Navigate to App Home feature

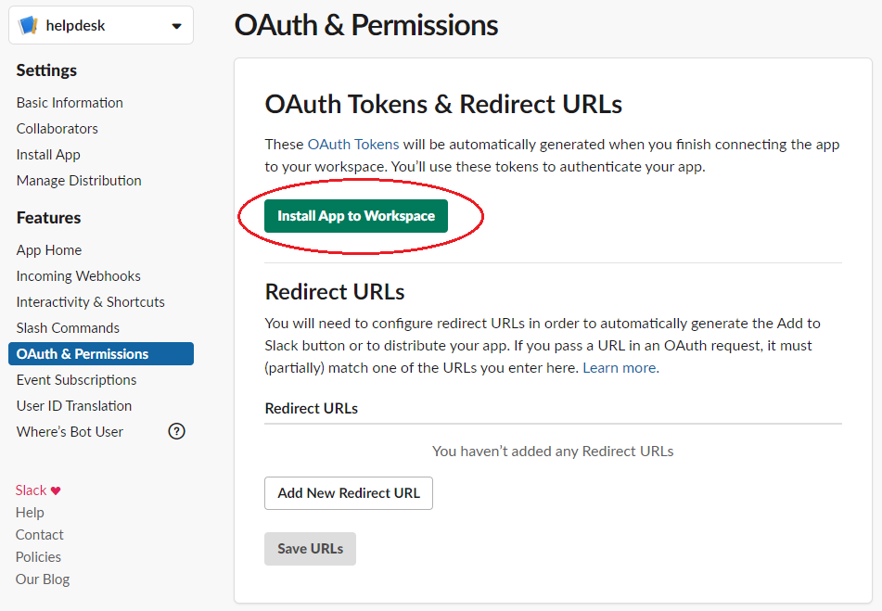(49, 250)
